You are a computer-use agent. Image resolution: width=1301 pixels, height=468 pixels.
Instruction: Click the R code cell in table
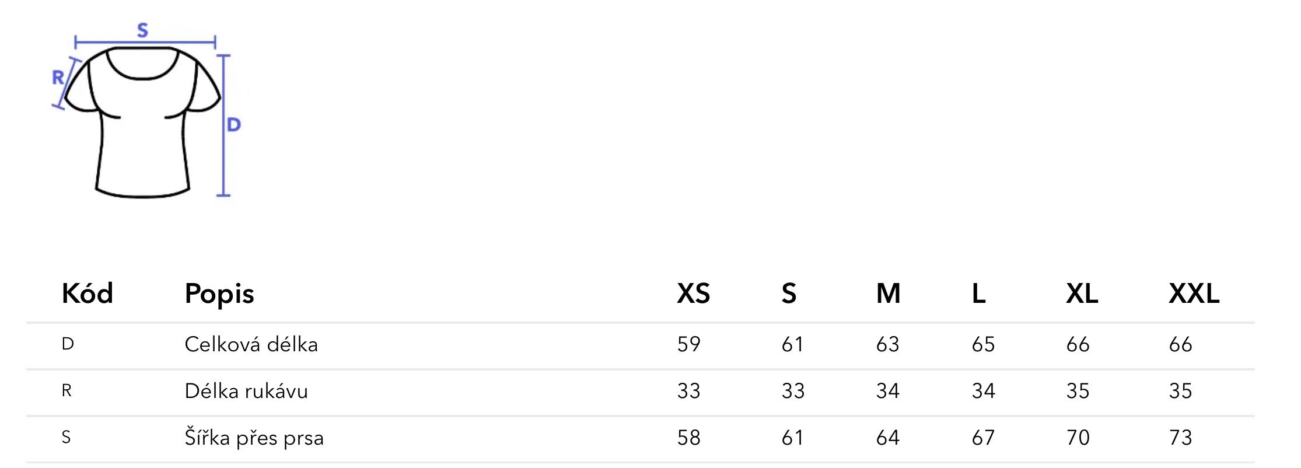(67, 390)
